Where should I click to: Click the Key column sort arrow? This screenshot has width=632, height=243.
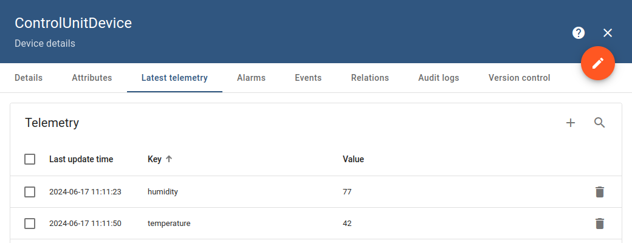coord(169,159)
